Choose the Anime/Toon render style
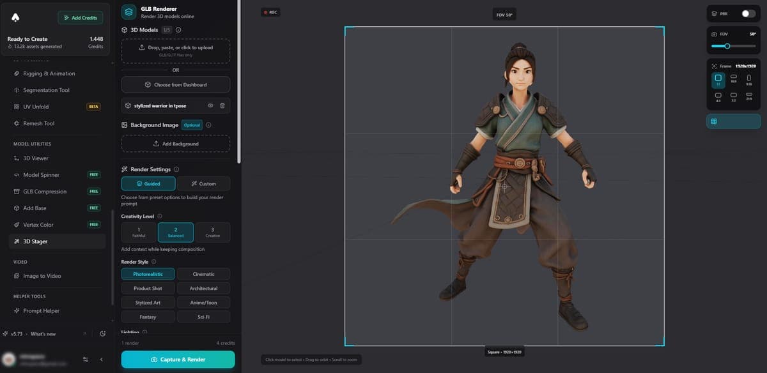 (x=203, y=302)
